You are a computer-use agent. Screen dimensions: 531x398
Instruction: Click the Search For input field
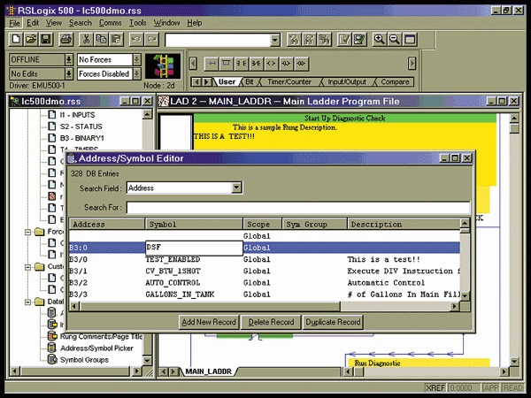[296, 208]
